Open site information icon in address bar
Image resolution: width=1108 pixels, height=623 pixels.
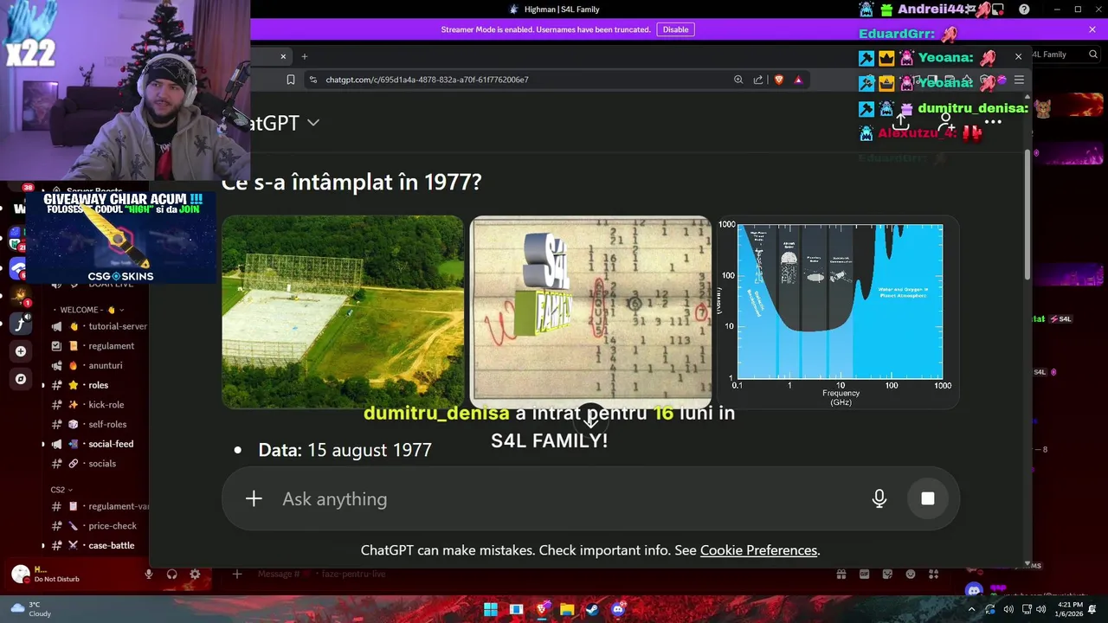[312, 80]
